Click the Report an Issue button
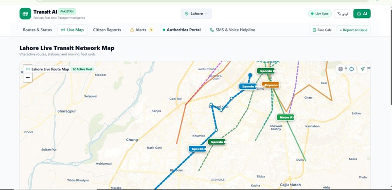This screenshot has width=392, height=190. click(x=354, y=30)
